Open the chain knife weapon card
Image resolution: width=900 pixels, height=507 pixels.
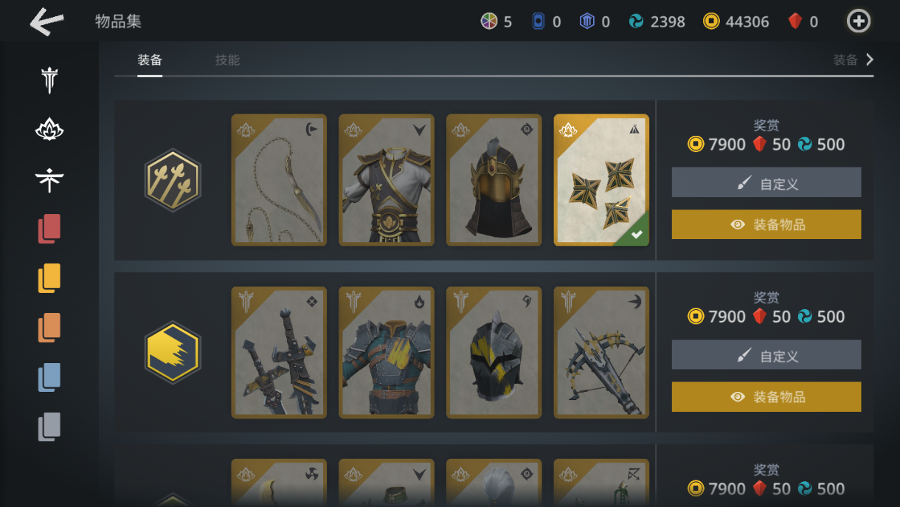pos(279,179)
